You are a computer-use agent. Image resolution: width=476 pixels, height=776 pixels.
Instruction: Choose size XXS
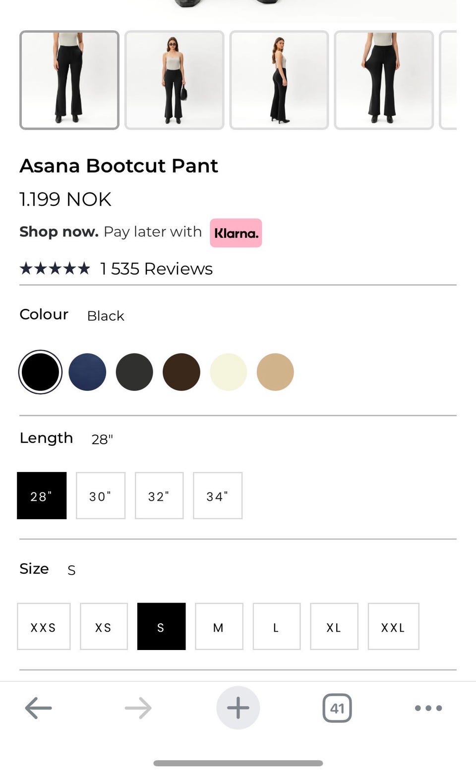click(44, 627)
